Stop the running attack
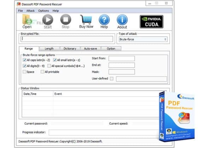The height and width of the screenshot is (148, 198). click(65, 21)
